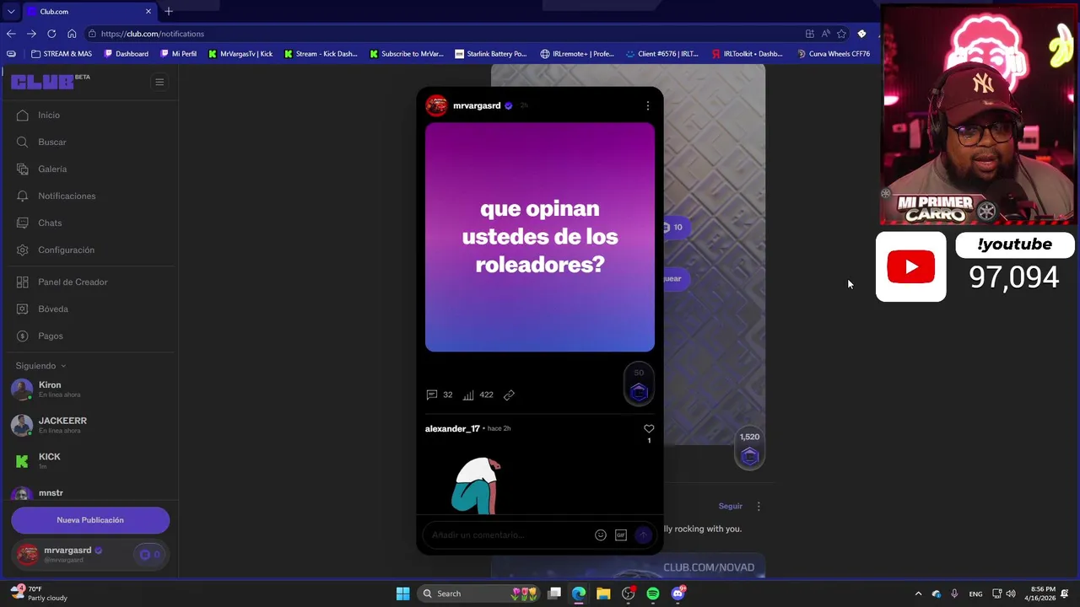Reload the browser page
This screenshot has height=607, width=1080.
coord(51,34)
